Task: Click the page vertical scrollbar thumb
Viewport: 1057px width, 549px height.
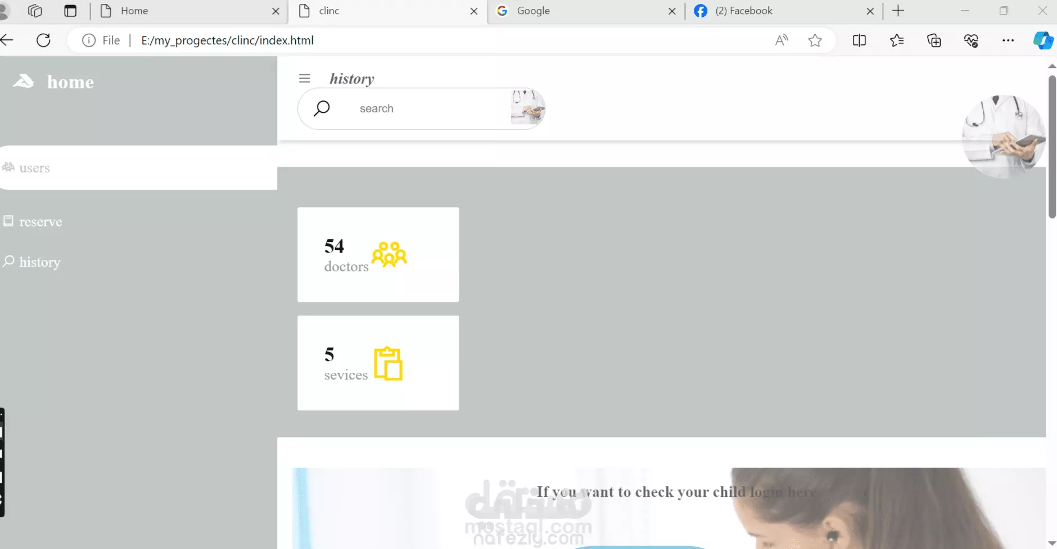Action: click(1052, 147)
